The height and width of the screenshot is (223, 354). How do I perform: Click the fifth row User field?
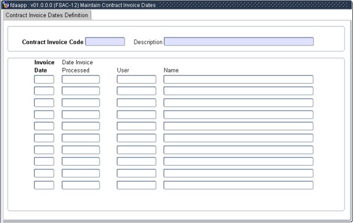pyautogui.click(x=136, y=126)
